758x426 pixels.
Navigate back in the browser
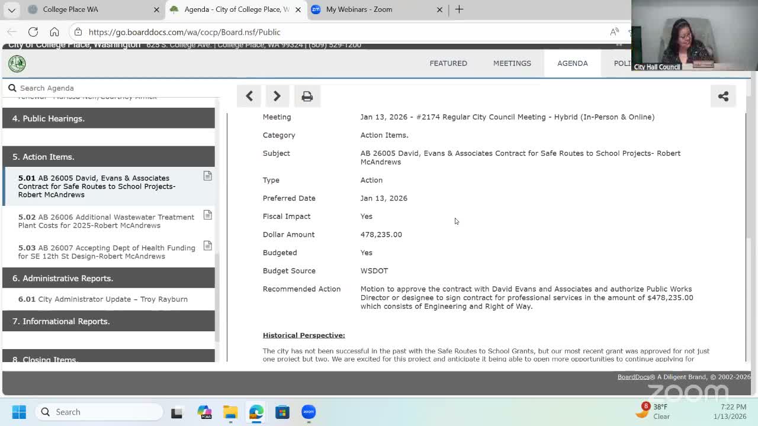pyautogui.click(x=12, y=32)
